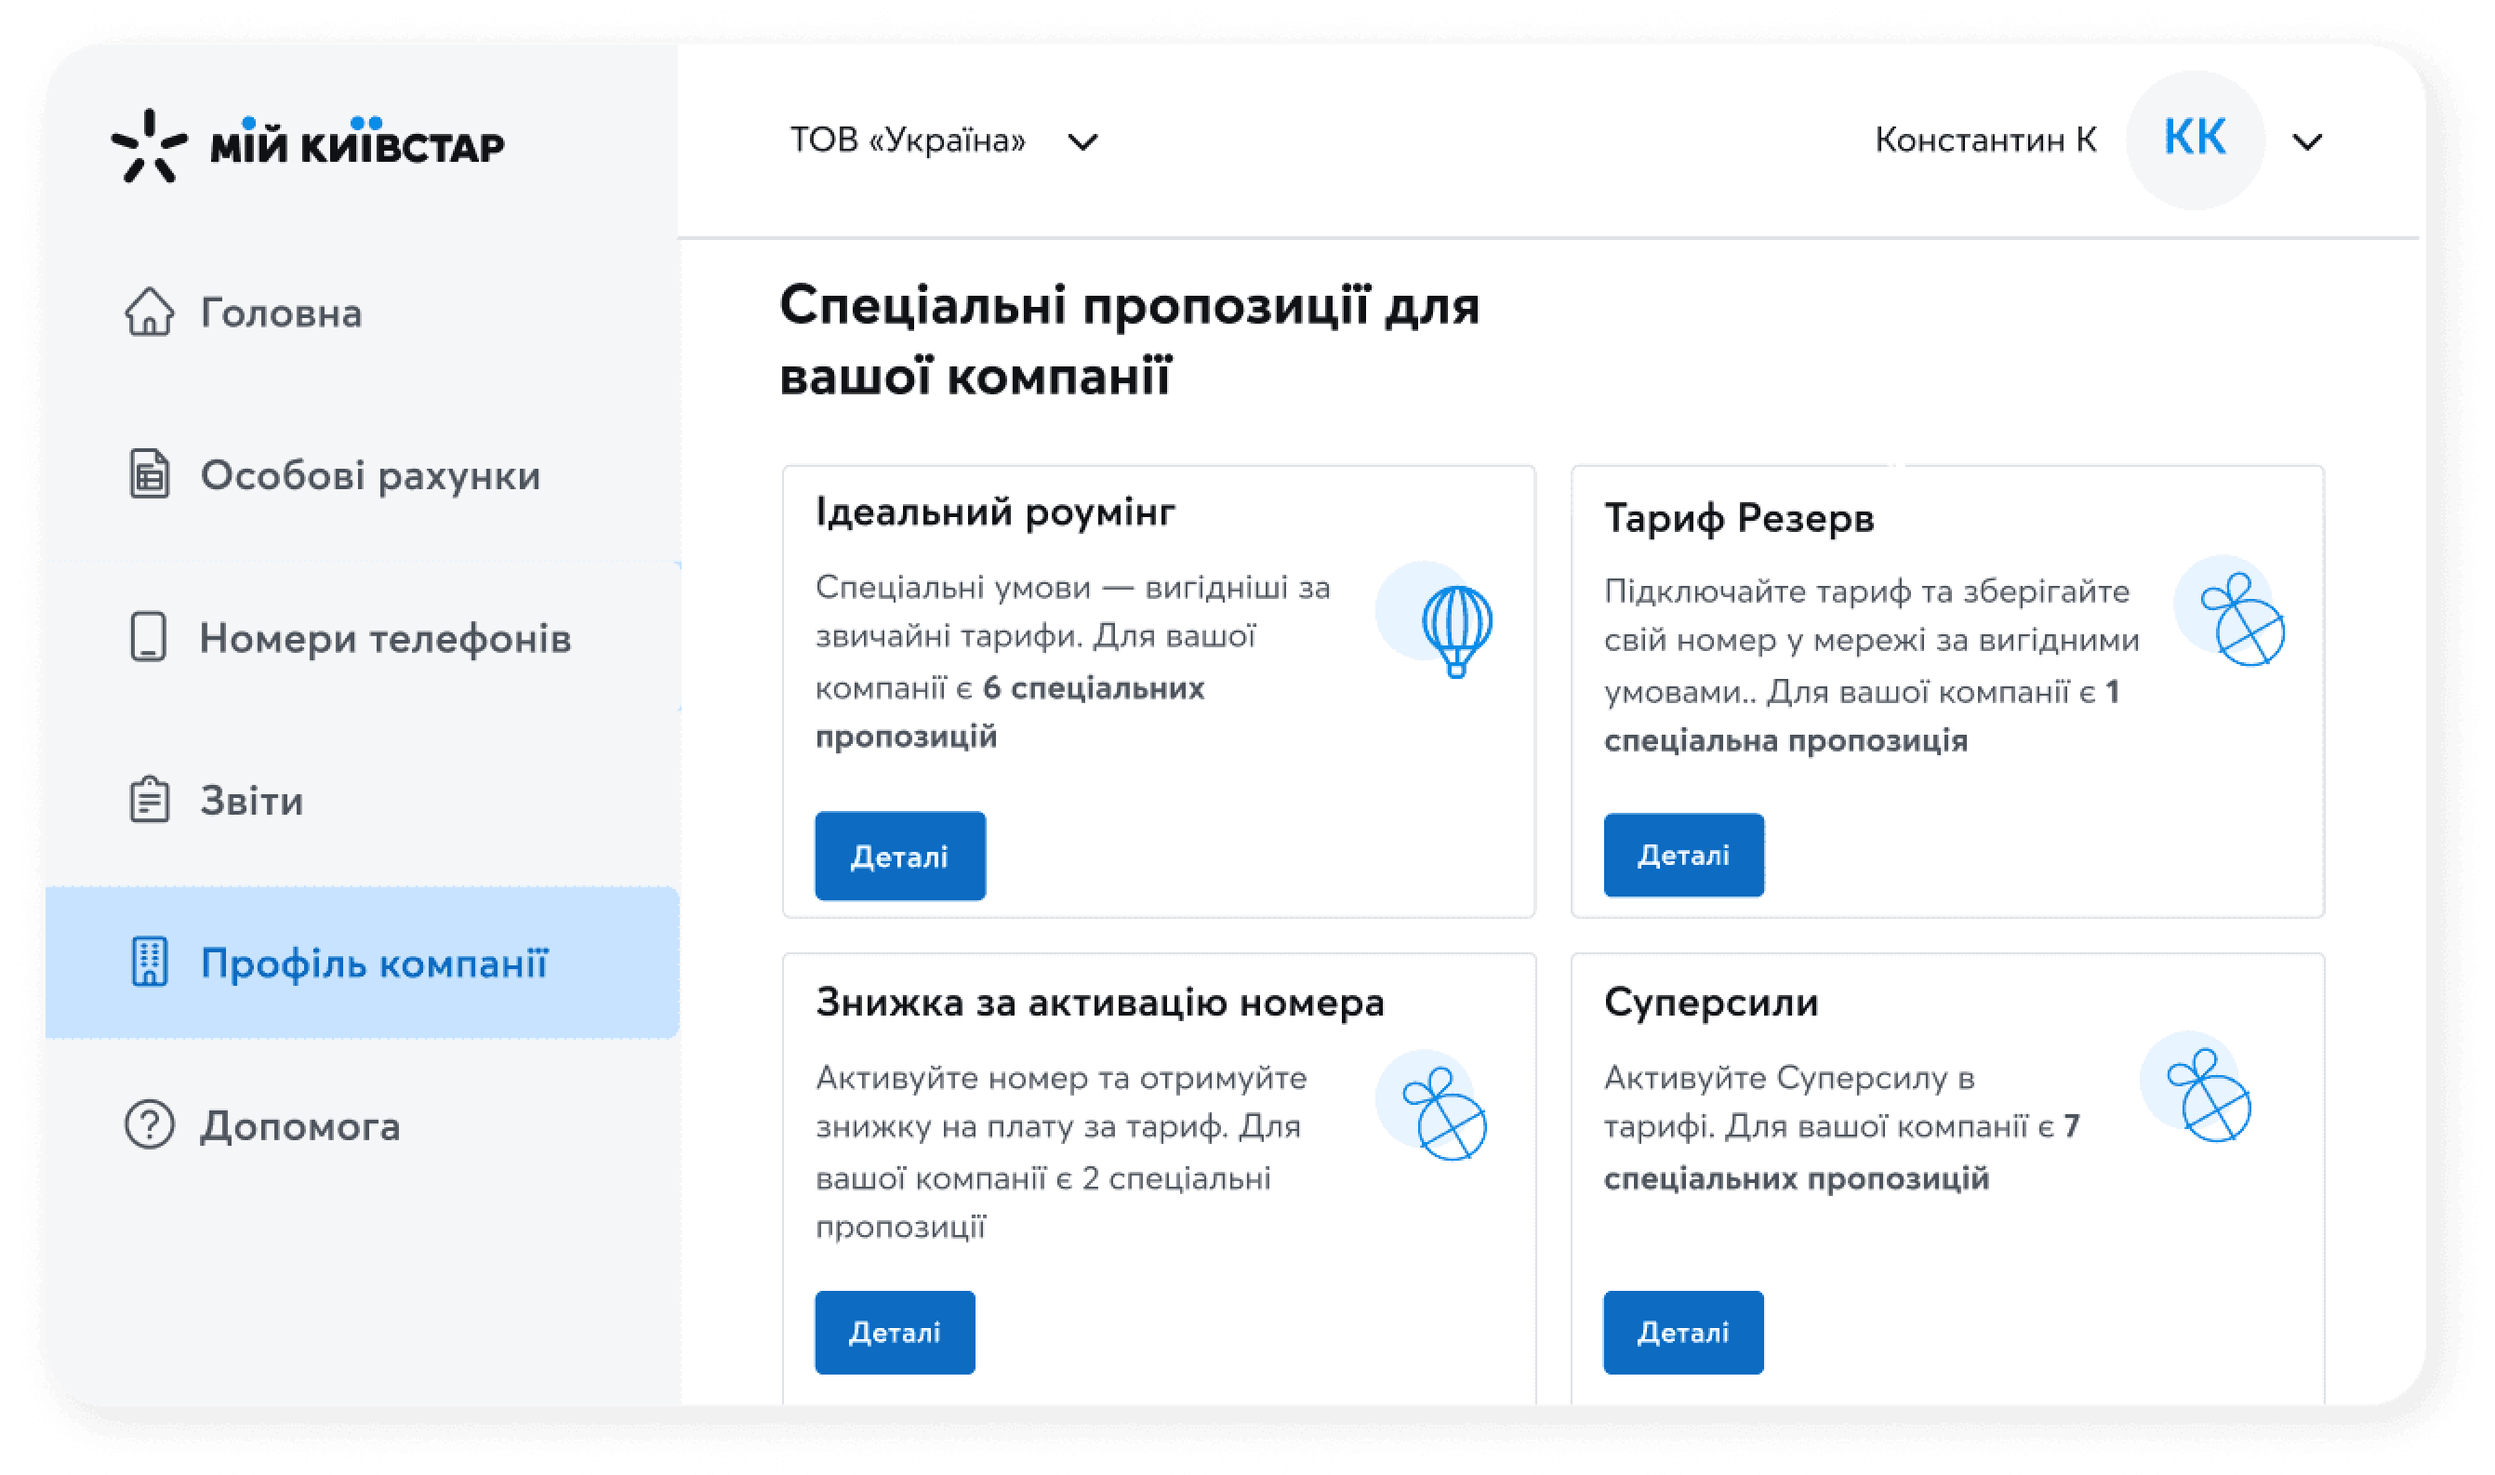Screen dimensions: 2495x1475
Task: Open Допомога section
Action: [363, 1125]
